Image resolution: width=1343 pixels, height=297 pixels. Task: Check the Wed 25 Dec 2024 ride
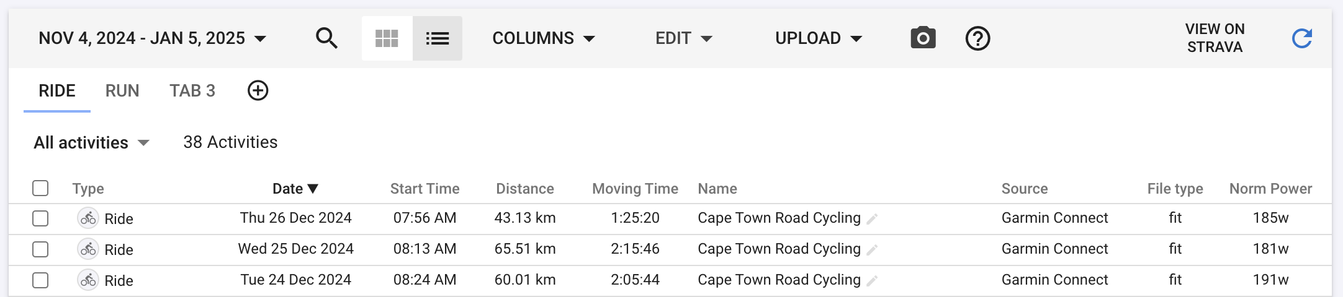40,249
